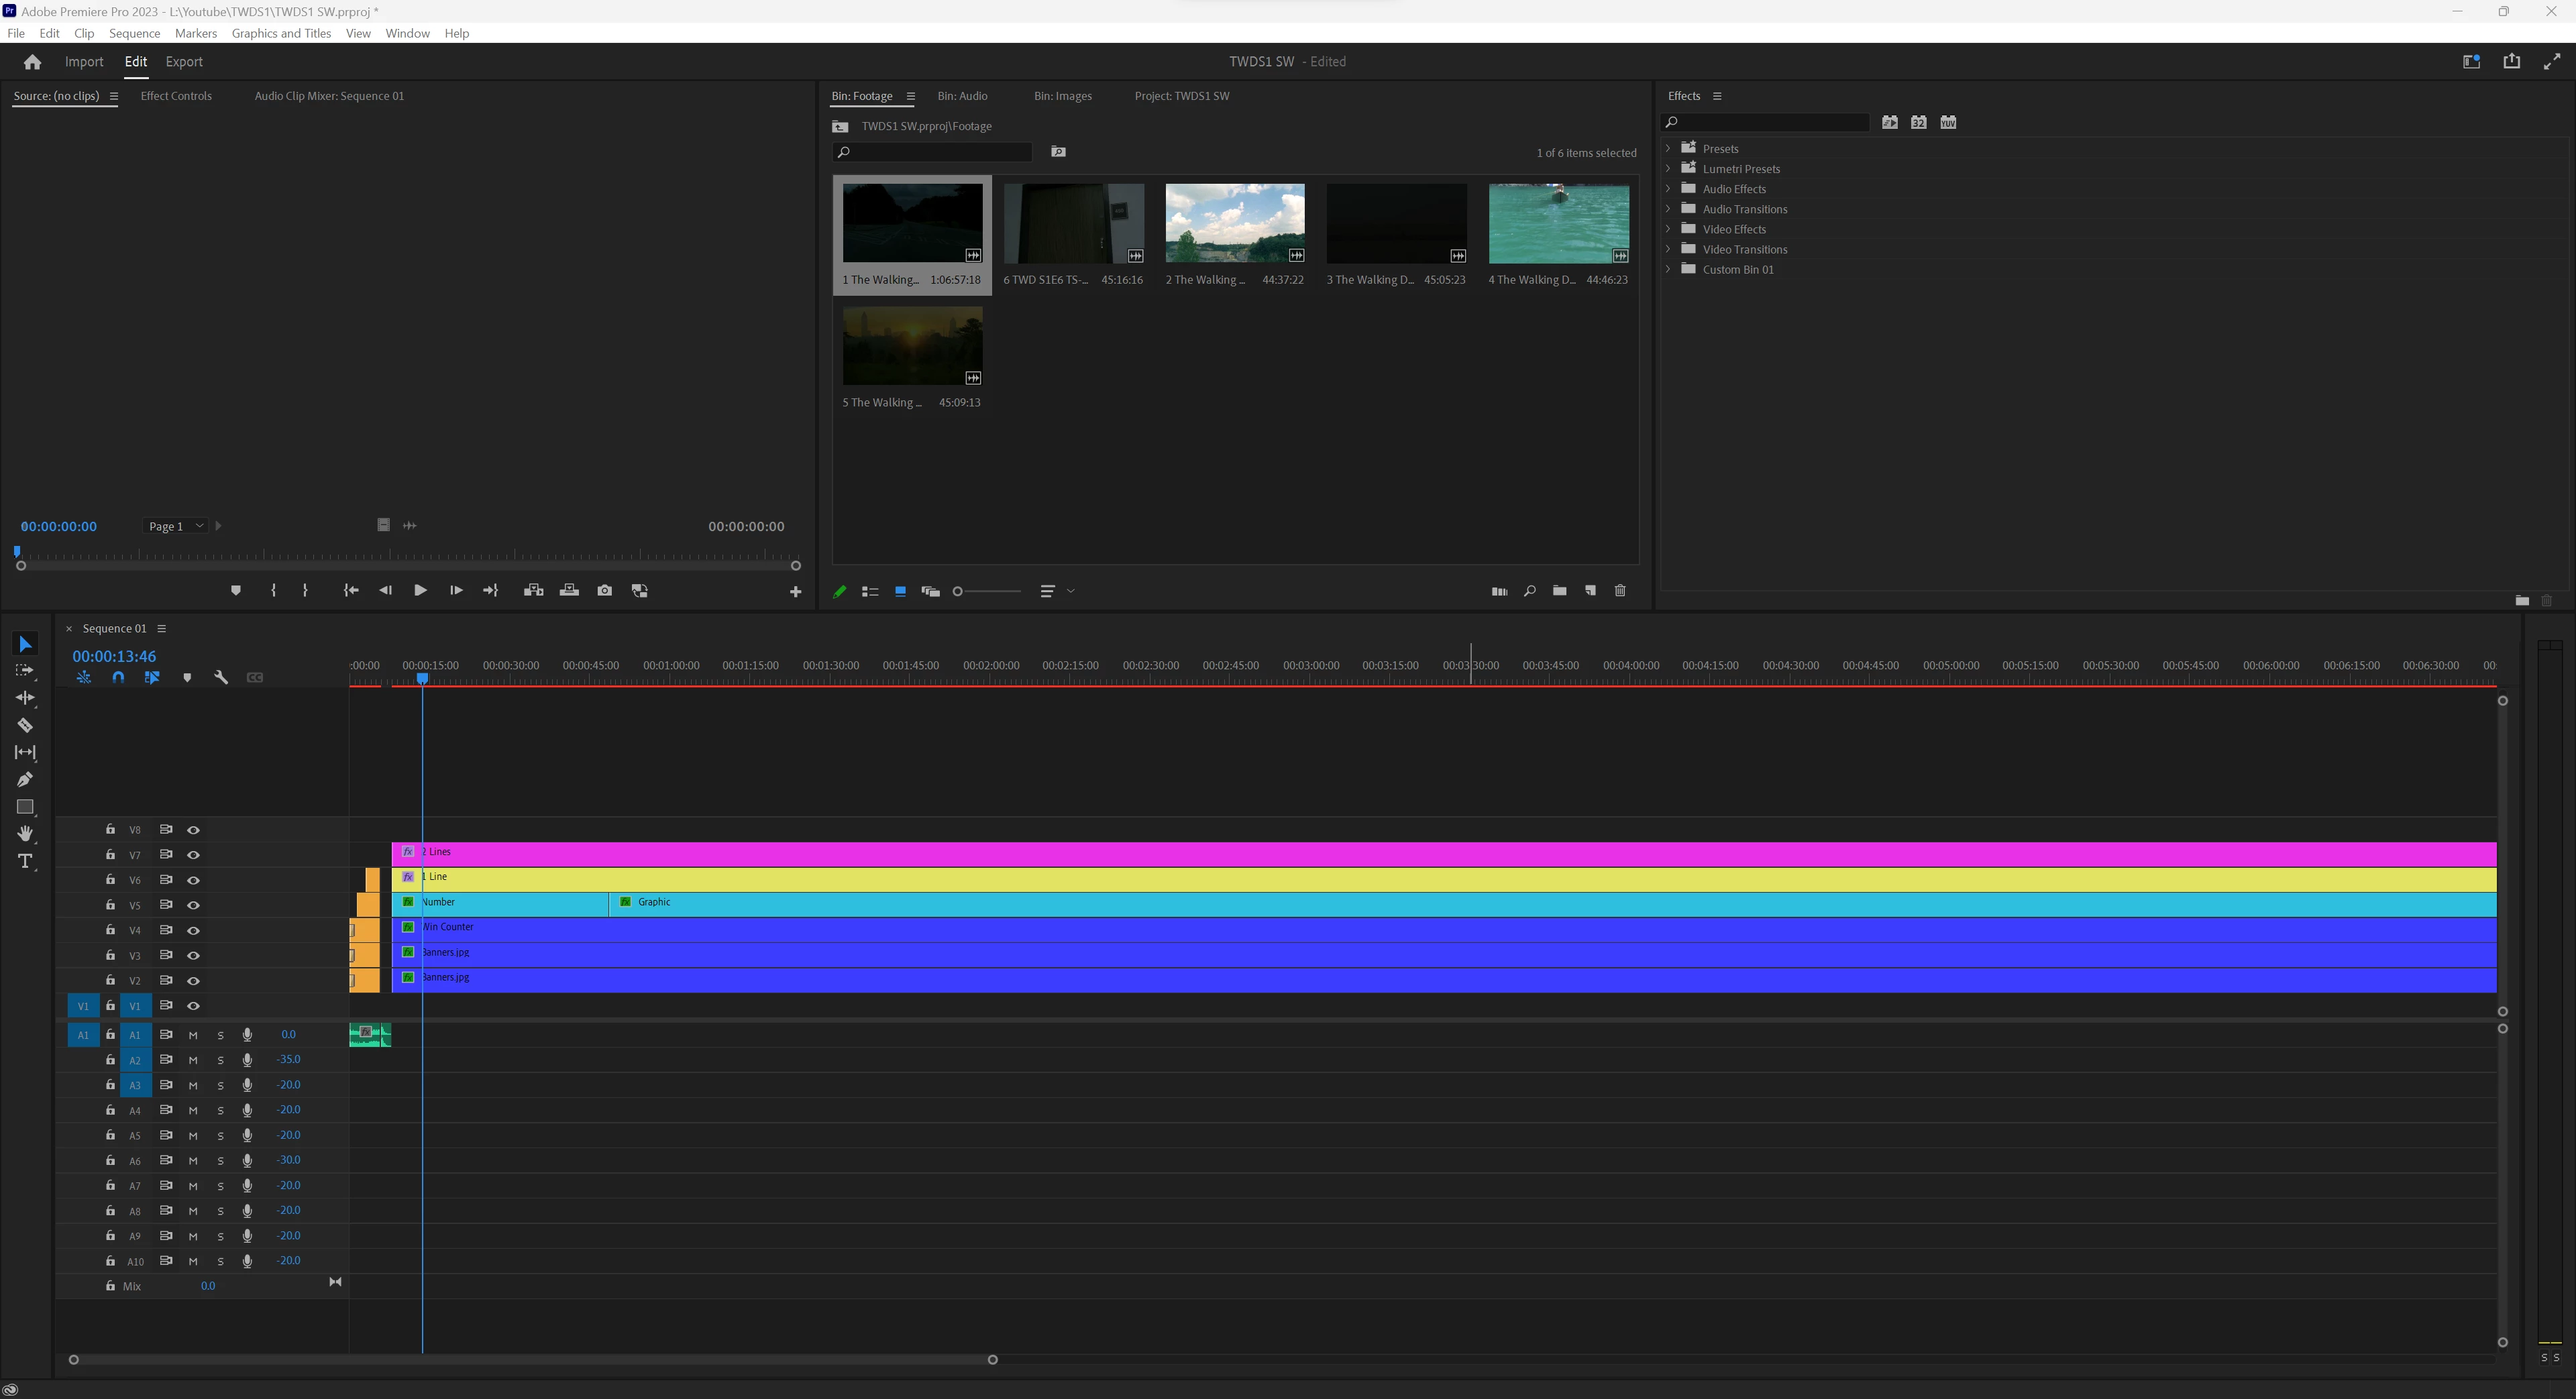Open the Sequence menu
This screenshot has width=2576, height=1399.
point(134,33)
